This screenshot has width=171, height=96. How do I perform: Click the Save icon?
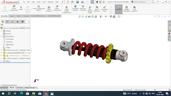coord(77,2)
